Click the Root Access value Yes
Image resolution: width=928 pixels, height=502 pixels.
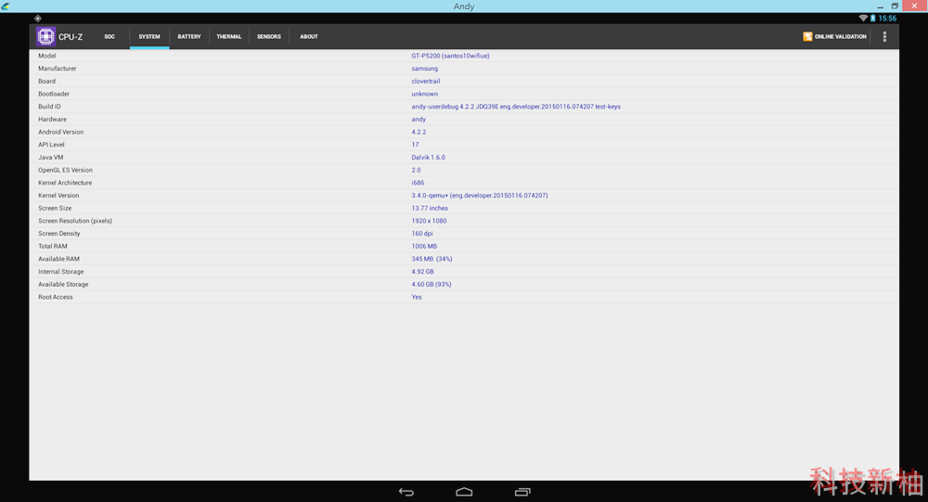coord(417,297)
